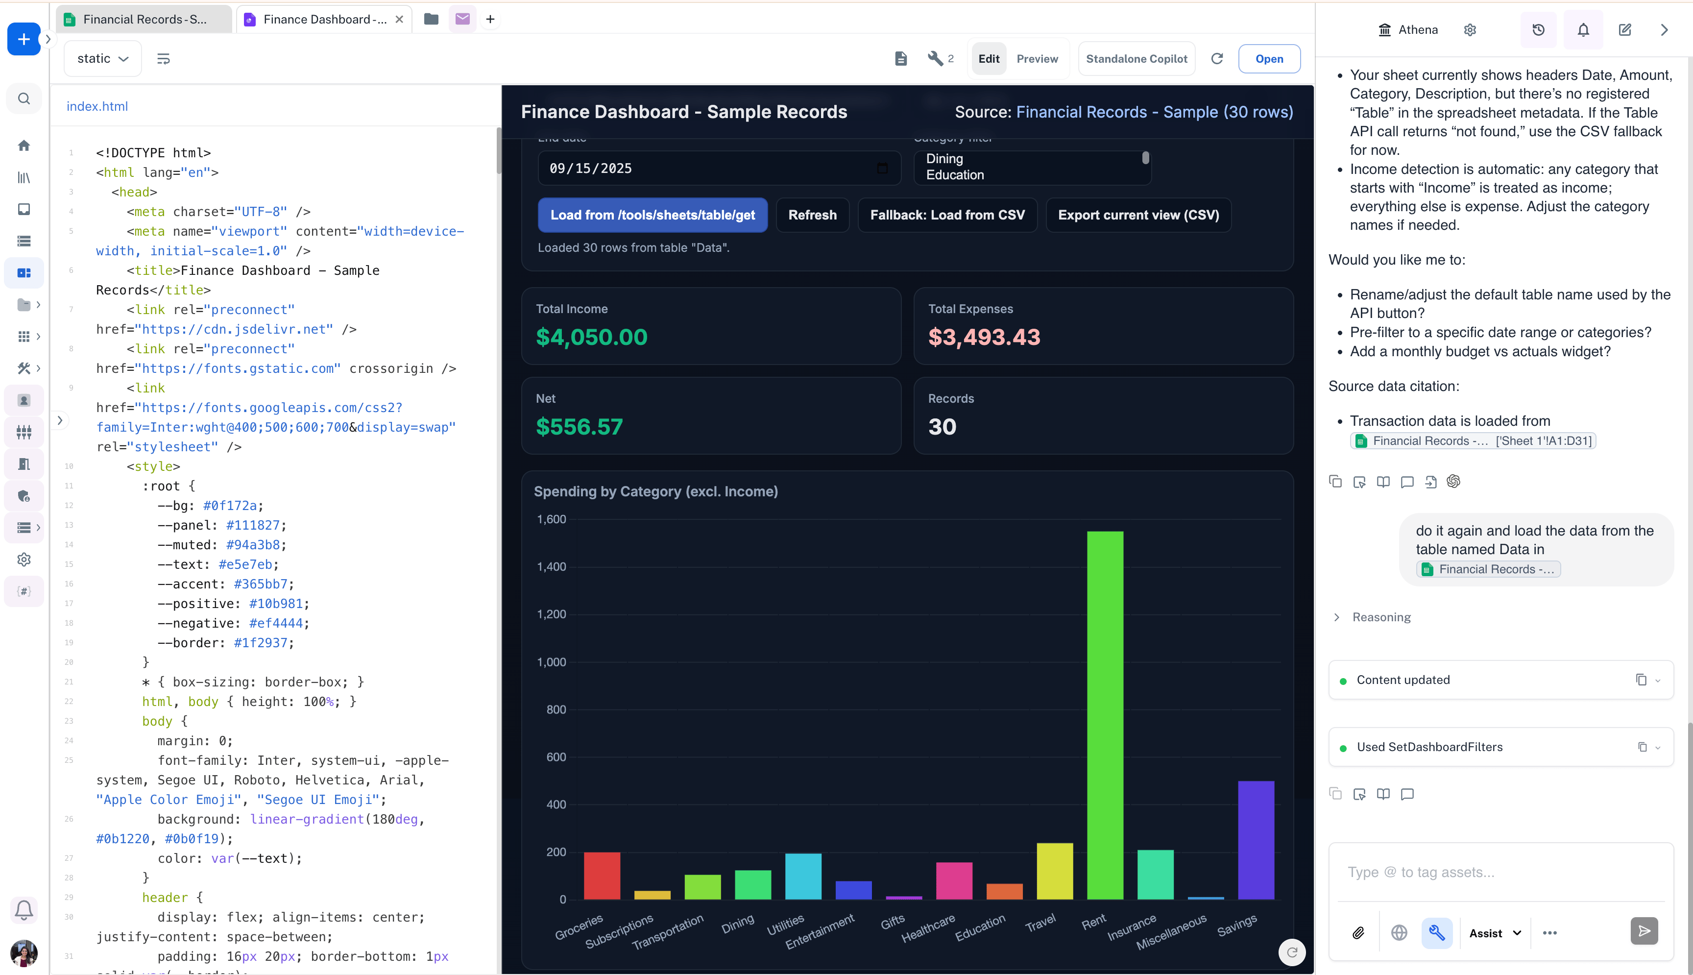1693x975 pixels.
Task: Click the Financial Records citation chip with Sheet 1 range
Action: click(1473, 440)
